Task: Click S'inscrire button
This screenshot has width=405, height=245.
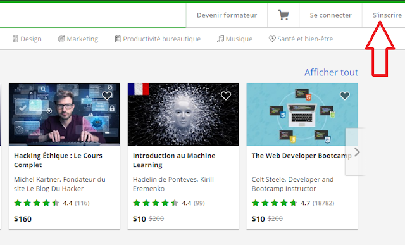Action: (x=387, y=15)
